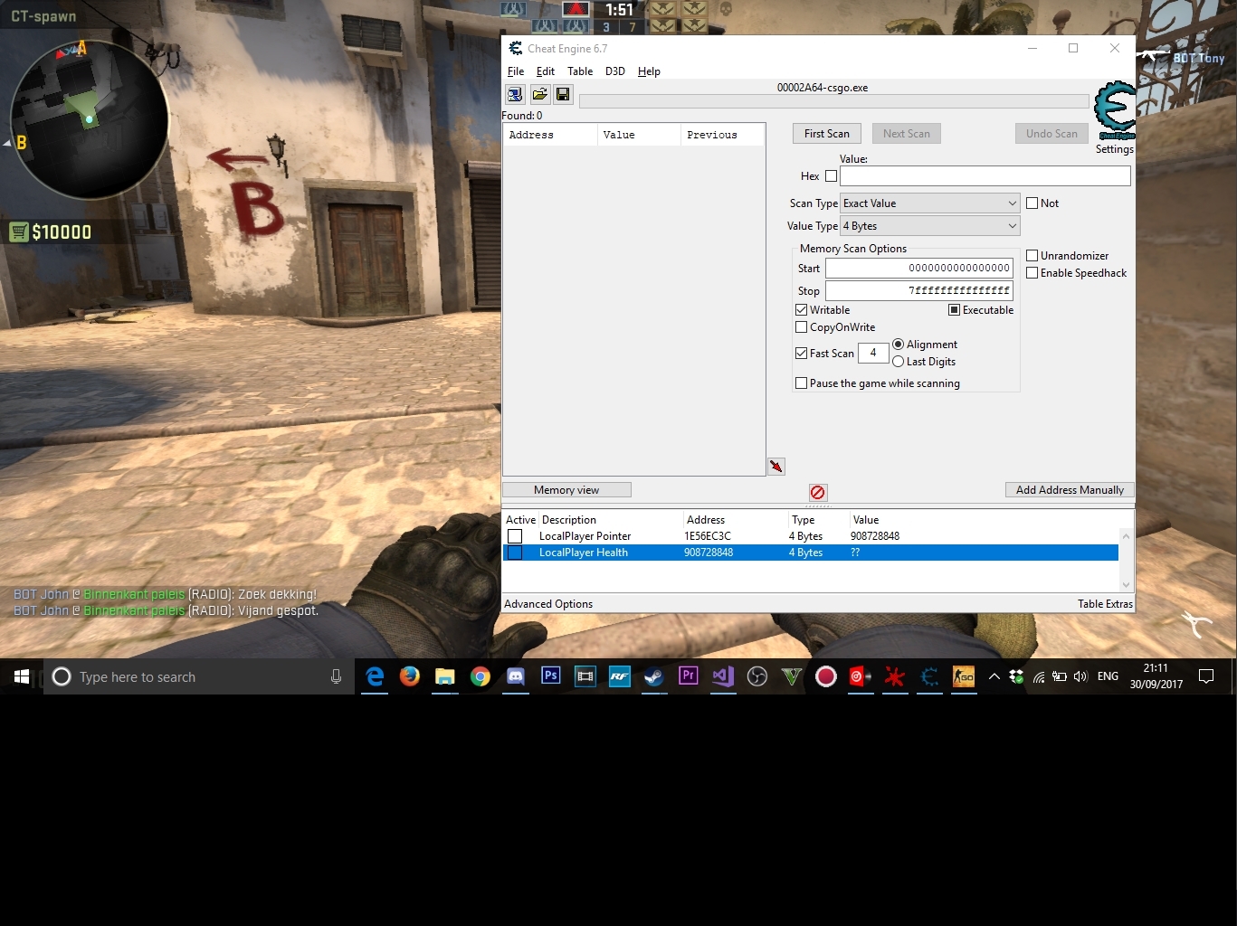Open the Memory view button
This screenshot has height=926, width=1237.
(566, 490)
